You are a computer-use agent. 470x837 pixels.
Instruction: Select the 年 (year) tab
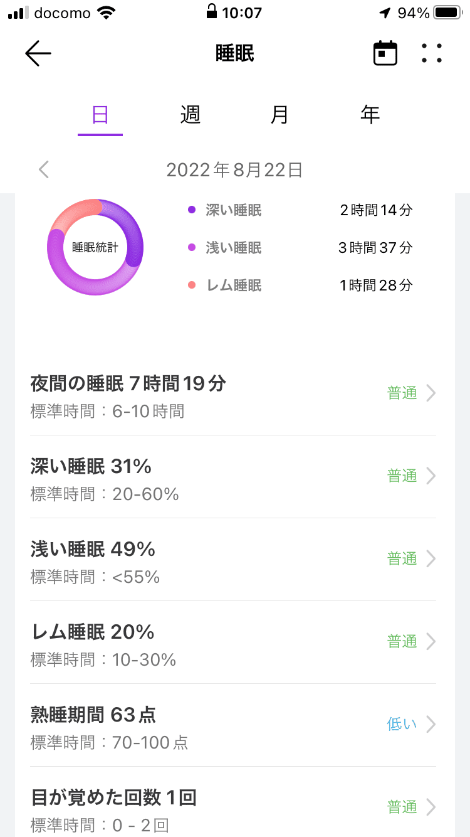370,115
